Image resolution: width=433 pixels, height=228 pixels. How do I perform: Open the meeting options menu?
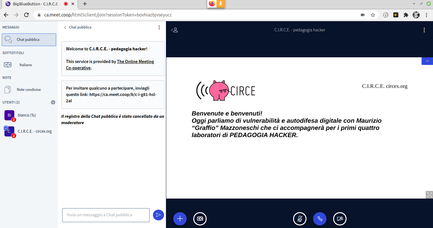pyautogui.click(x=424, y=30)
